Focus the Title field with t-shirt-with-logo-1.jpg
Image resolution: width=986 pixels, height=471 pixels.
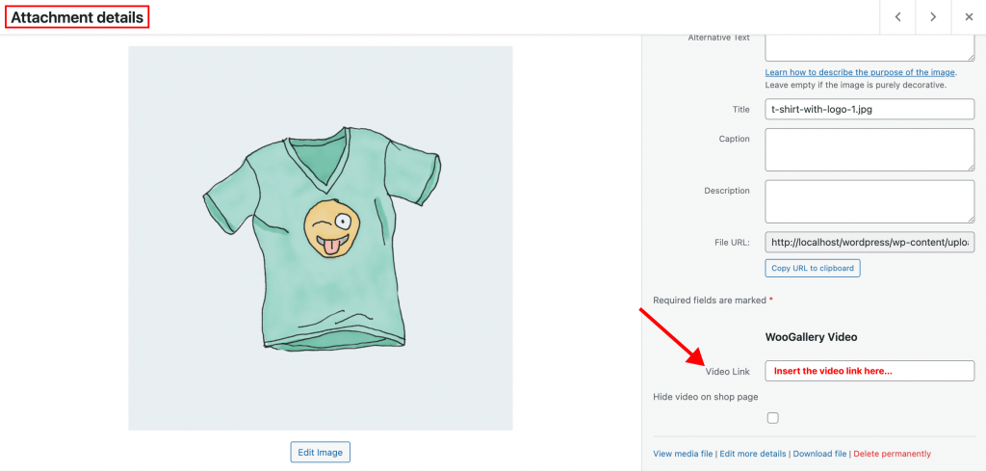pyautogui.click(x=869, y=109)
